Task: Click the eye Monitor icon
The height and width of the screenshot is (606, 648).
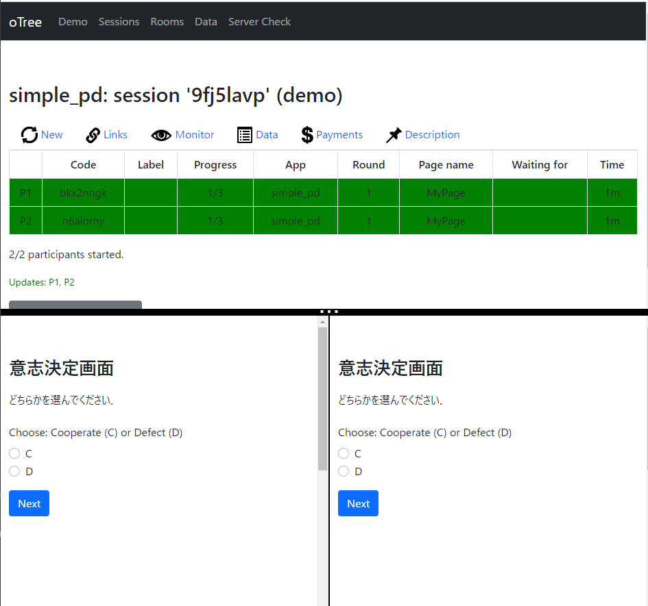Action: tap(161, 136)
